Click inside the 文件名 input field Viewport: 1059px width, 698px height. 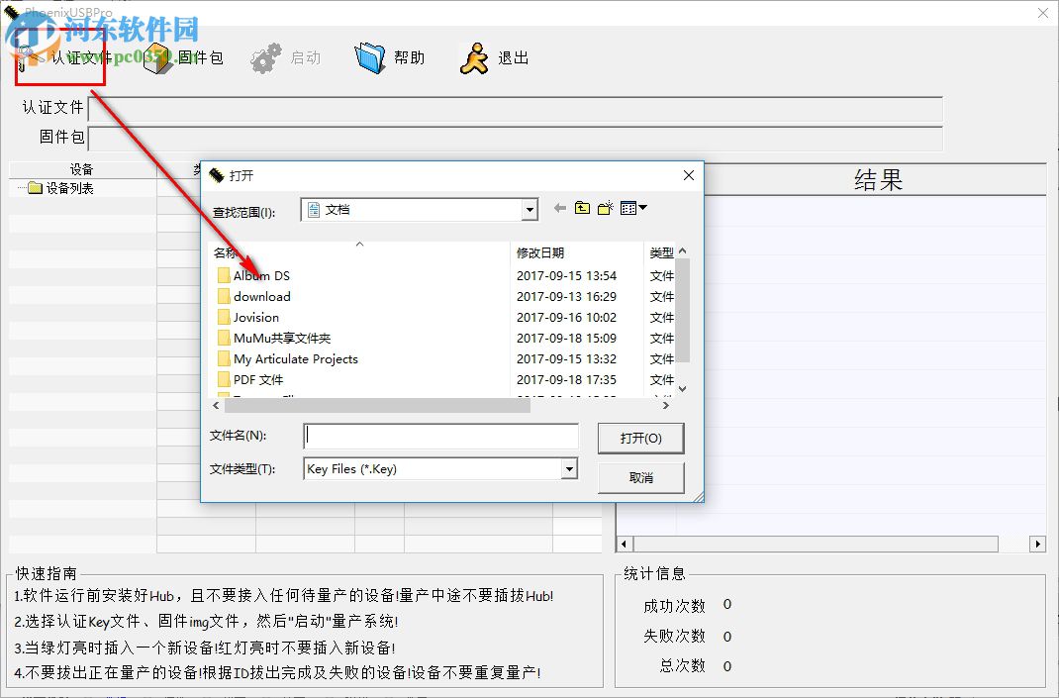point(440,436)
